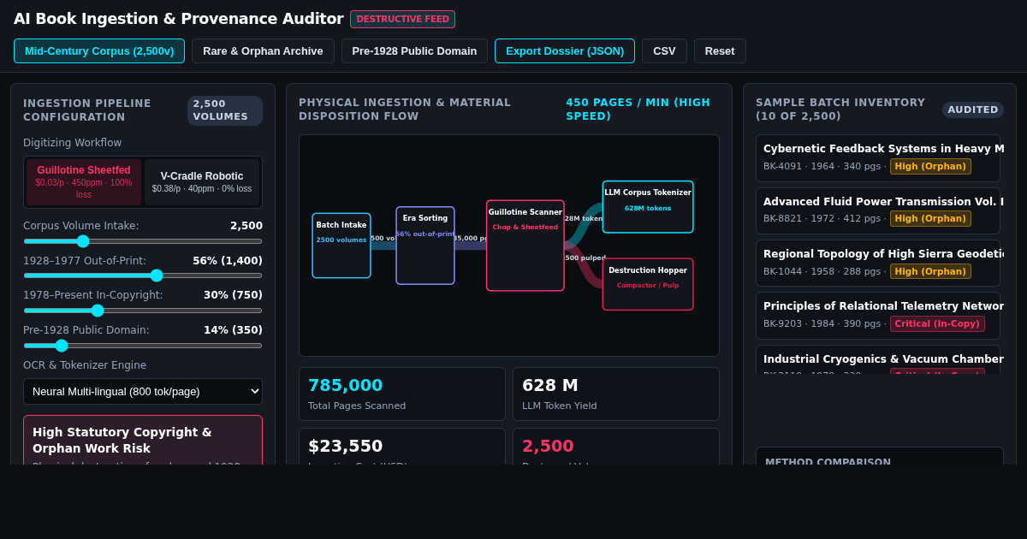This screenshot has width=1027, height=539.
Task: Click the AUDITED badge
Action: coord(973,110)
